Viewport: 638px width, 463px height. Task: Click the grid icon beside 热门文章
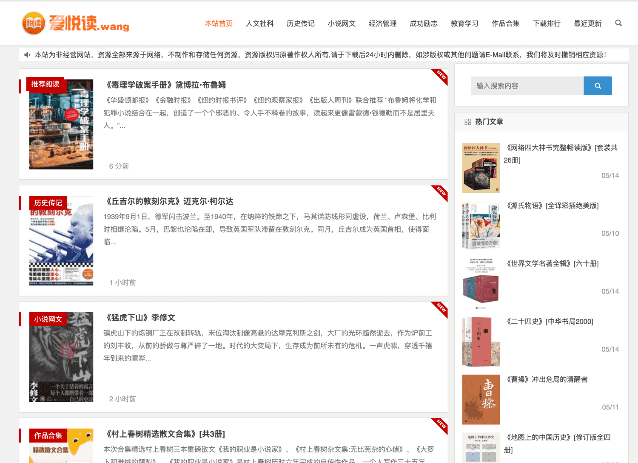[467, 122]
